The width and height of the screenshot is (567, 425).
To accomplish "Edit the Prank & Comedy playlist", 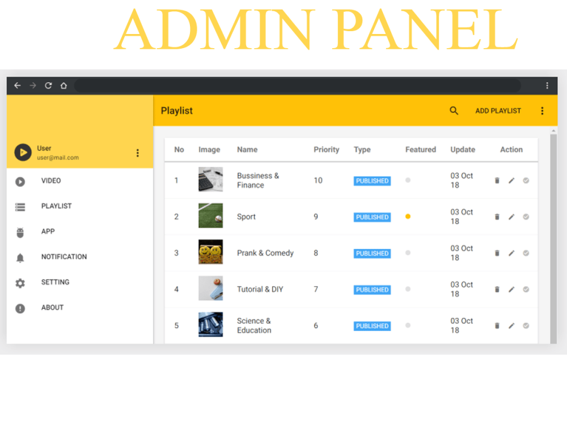I will [x=511, y=253].
